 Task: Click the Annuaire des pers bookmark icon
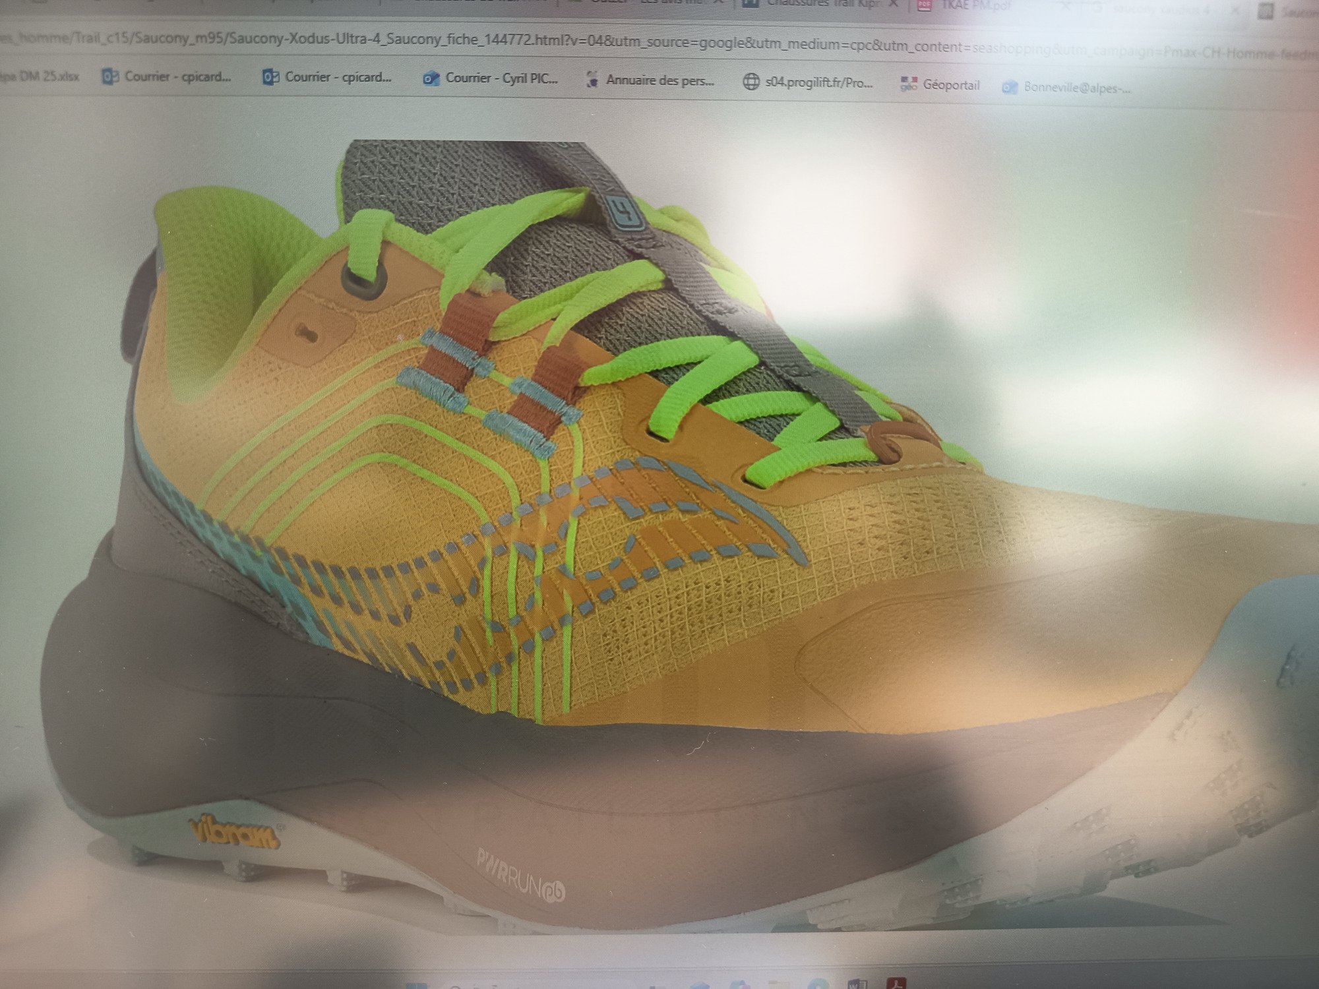tap(592, 80)
